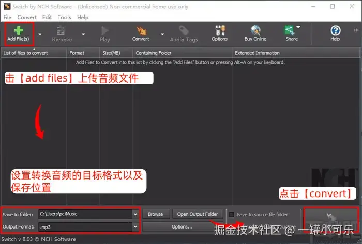Open the Edit menu
The height and width of the screenshot is (244, 362).
click(x=47, y=17)
